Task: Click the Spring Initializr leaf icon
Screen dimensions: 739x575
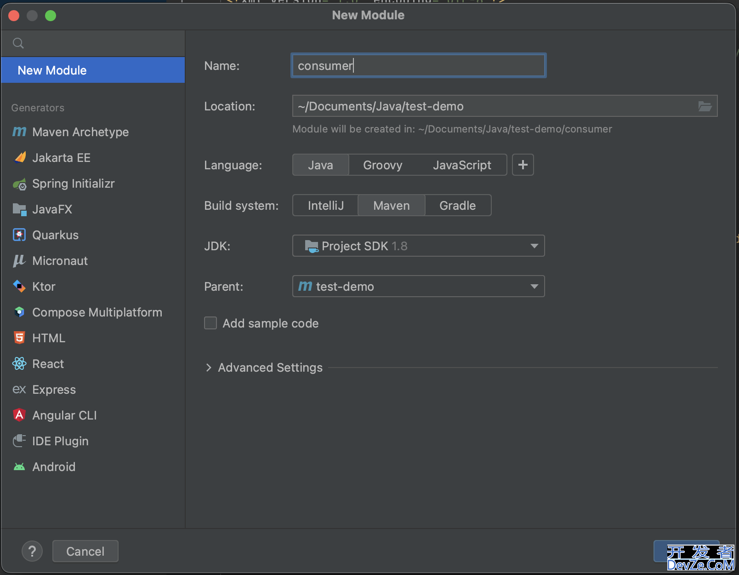Action: tap(19, 184)
